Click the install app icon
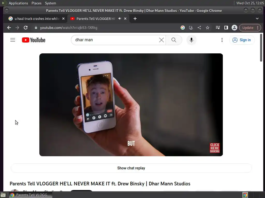 191,28
